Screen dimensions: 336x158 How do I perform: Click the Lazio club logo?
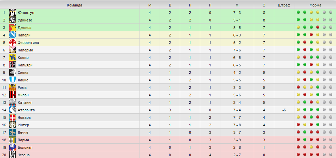click(13, 80)
